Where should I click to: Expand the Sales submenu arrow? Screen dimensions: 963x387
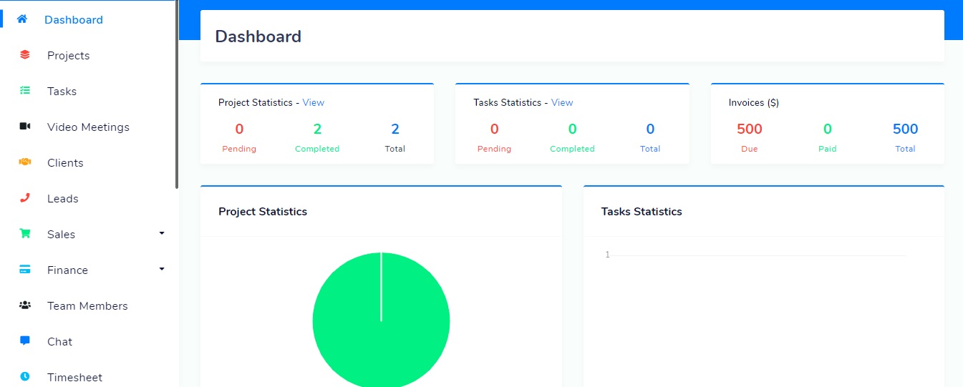pos(162,233)
